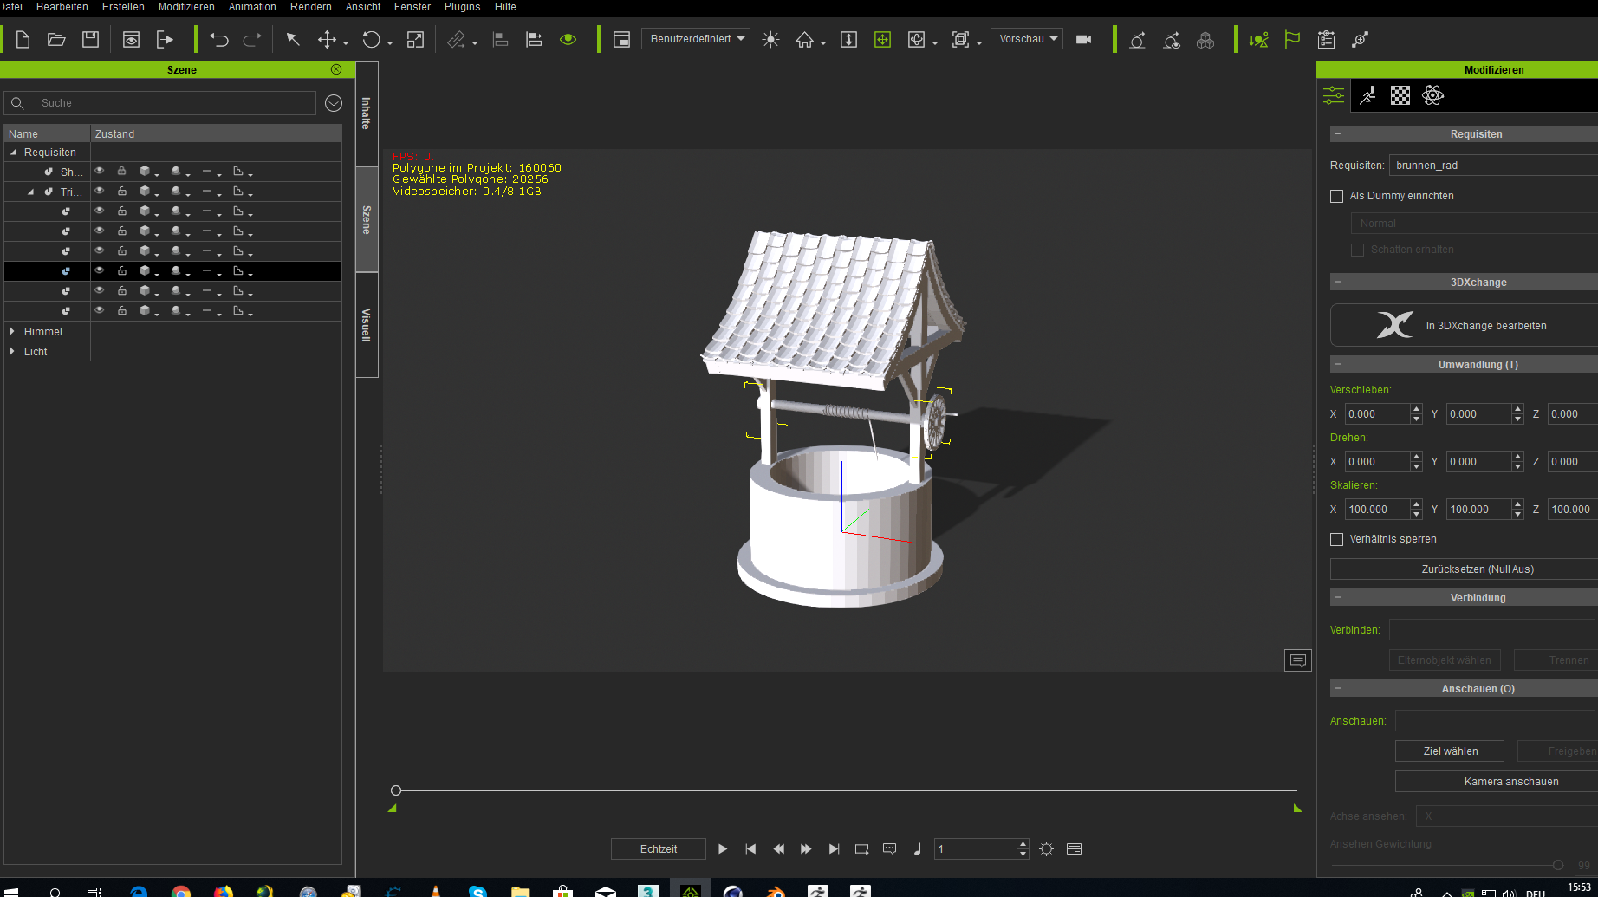Open the Rendern menu
The image size is (1598, 897).
click(x=311, y=7)
